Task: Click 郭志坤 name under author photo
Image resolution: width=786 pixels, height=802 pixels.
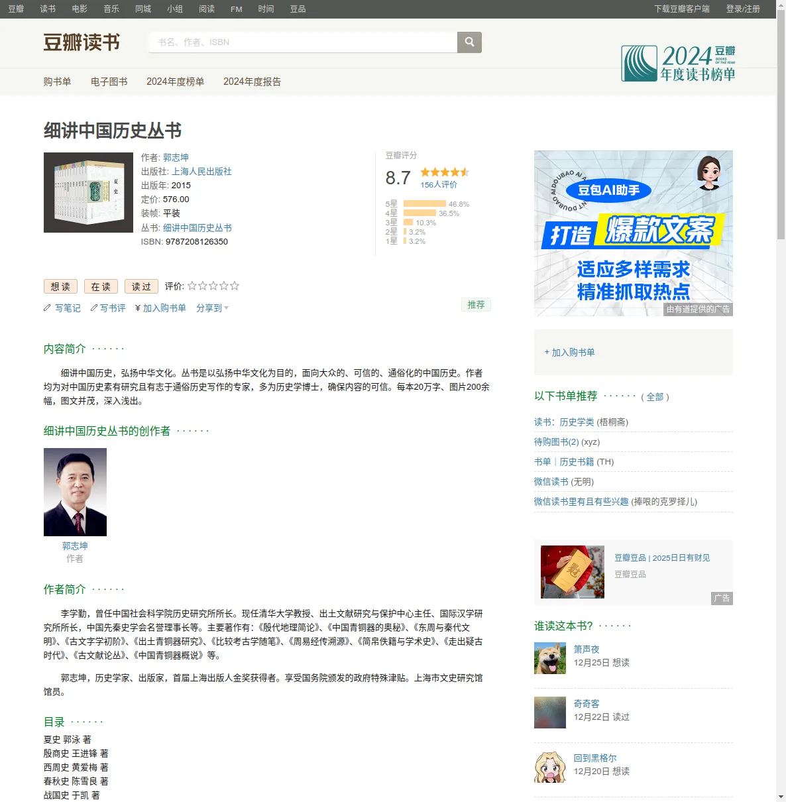Action: [x=75, y=546]
